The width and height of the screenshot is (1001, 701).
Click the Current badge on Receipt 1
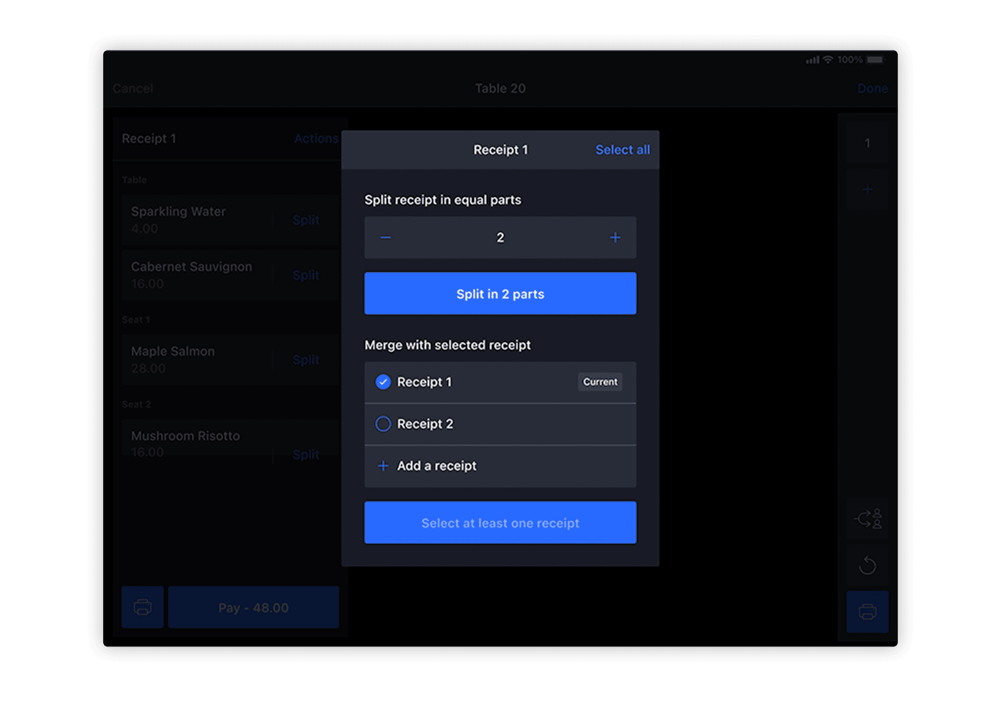click(x=600, y=382)
